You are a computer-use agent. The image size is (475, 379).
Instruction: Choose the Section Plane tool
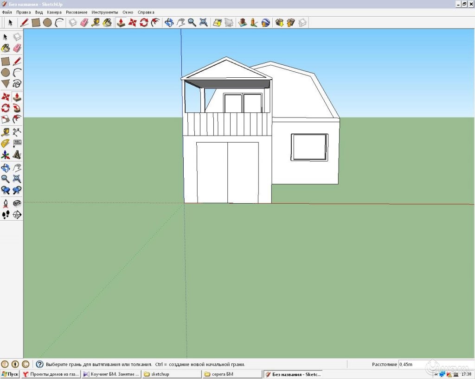(17, 215)
